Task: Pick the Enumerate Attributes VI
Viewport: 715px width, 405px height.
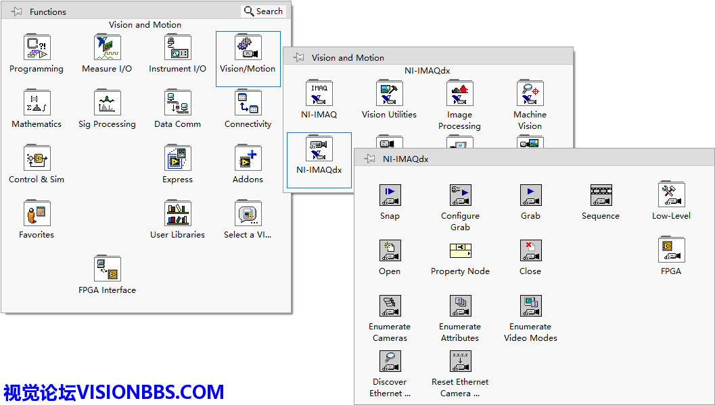Action: coord(460,306)
